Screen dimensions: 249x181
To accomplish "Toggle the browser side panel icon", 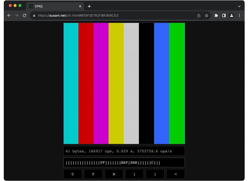I will [x=224, y=16].
